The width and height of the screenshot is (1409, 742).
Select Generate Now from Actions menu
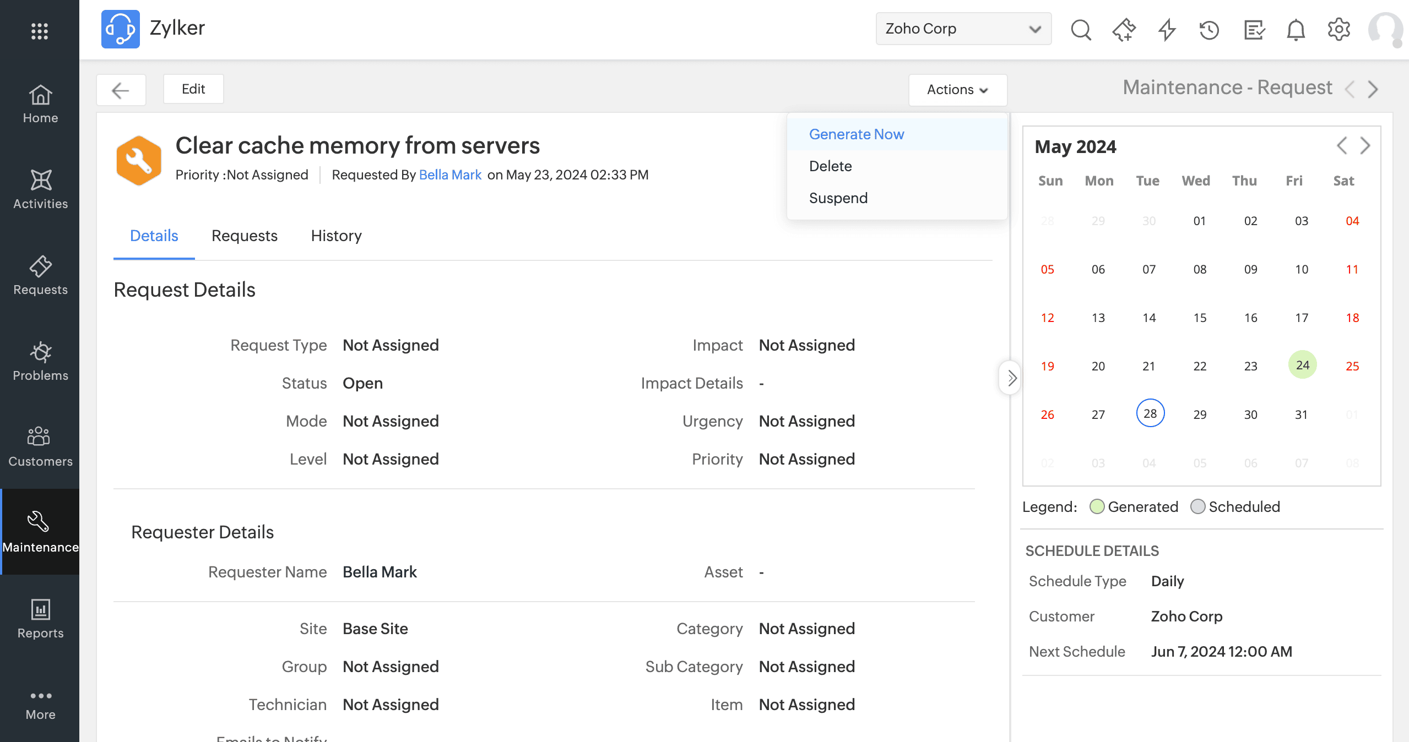point(856,134)
